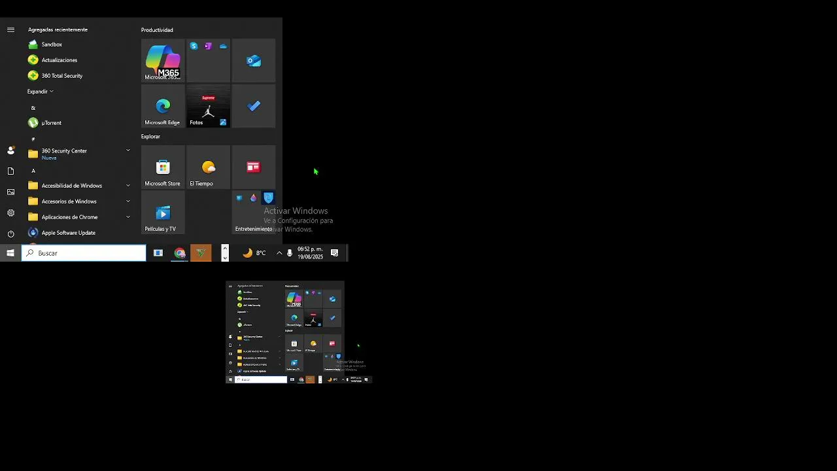The width and height of the screenshot is (837, 471).
Task: Expand the recently added list via Expandir
Action: [41, 92]
